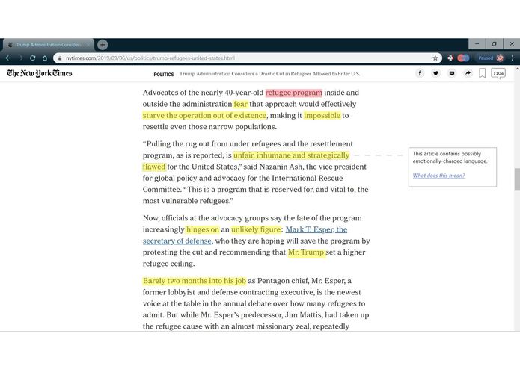Open The New York Times logo home
Image resolution: width=520 pixels, height=369 pixels.
click(x=40, y=73)
